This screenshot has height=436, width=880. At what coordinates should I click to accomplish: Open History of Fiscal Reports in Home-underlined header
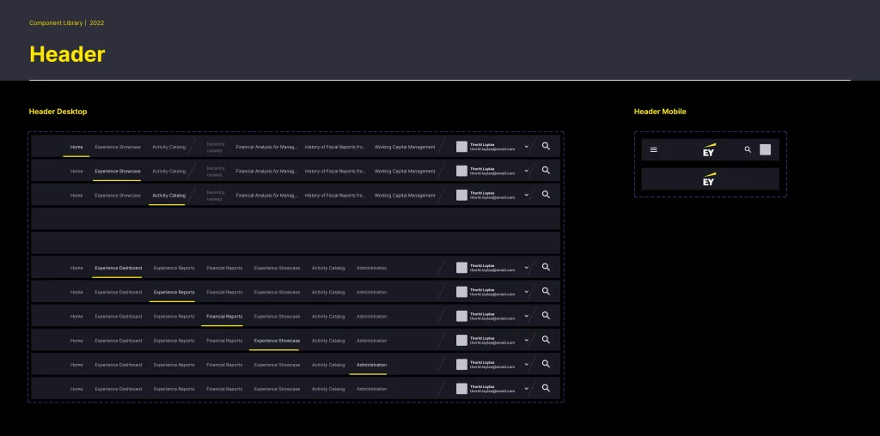(x=336, y=147)
